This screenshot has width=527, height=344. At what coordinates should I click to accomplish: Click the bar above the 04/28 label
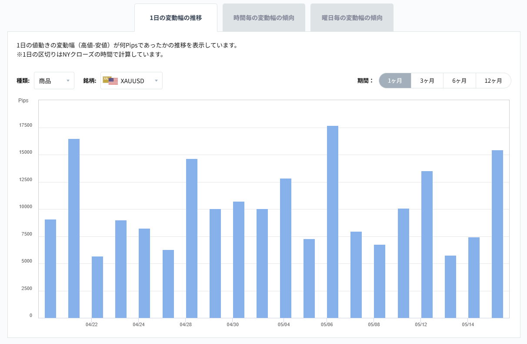point(192,238)
